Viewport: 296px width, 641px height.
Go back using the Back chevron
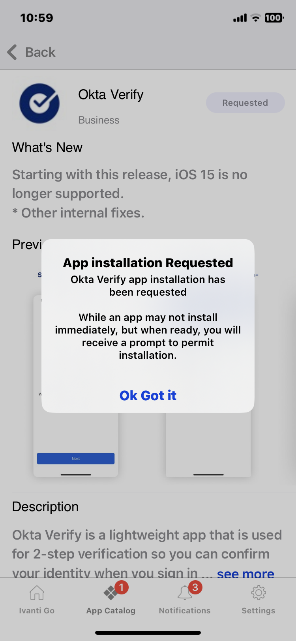12,52
